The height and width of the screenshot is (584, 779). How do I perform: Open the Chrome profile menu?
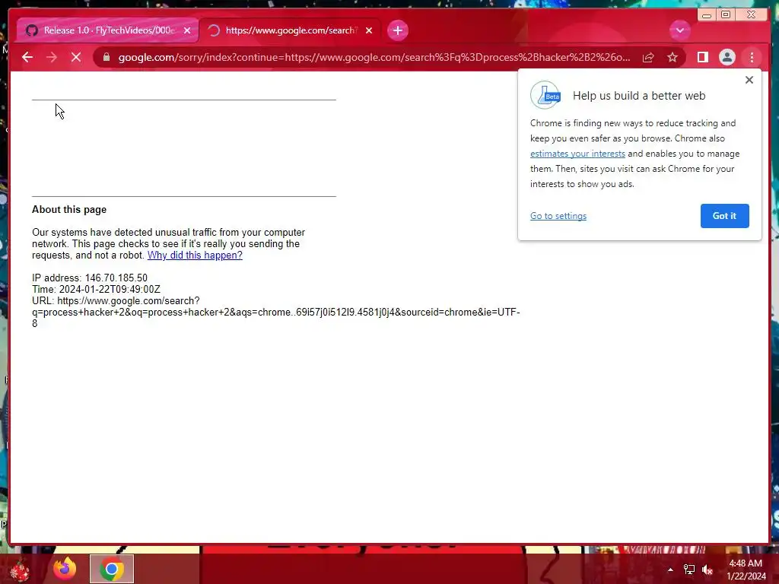pos(727,57)
